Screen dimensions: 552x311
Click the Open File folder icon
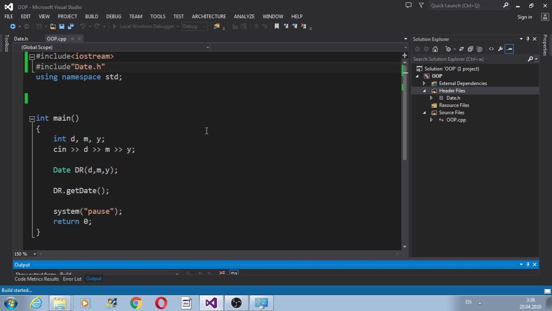(x=53, y=26)
